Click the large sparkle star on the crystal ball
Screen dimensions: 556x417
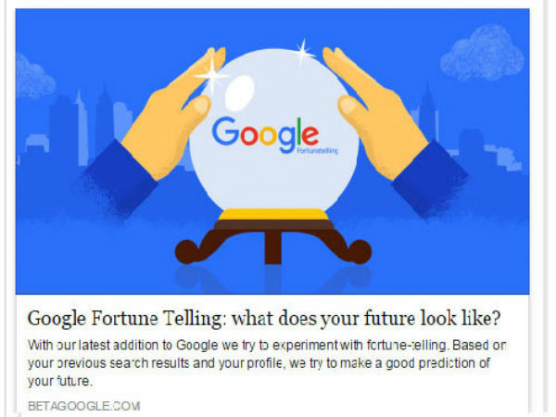click(x=210, y=76)
